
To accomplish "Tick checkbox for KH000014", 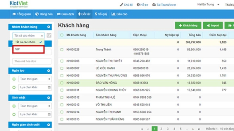I will pyautogui.click(x=62, y=112).
